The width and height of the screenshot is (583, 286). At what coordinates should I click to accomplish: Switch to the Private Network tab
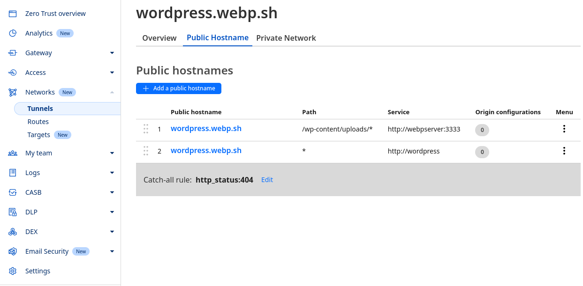[x=286, y=38]
